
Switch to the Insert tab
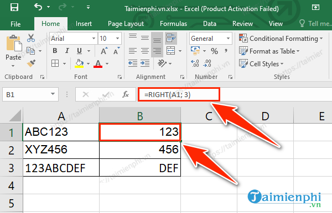(x=84, y=24)
